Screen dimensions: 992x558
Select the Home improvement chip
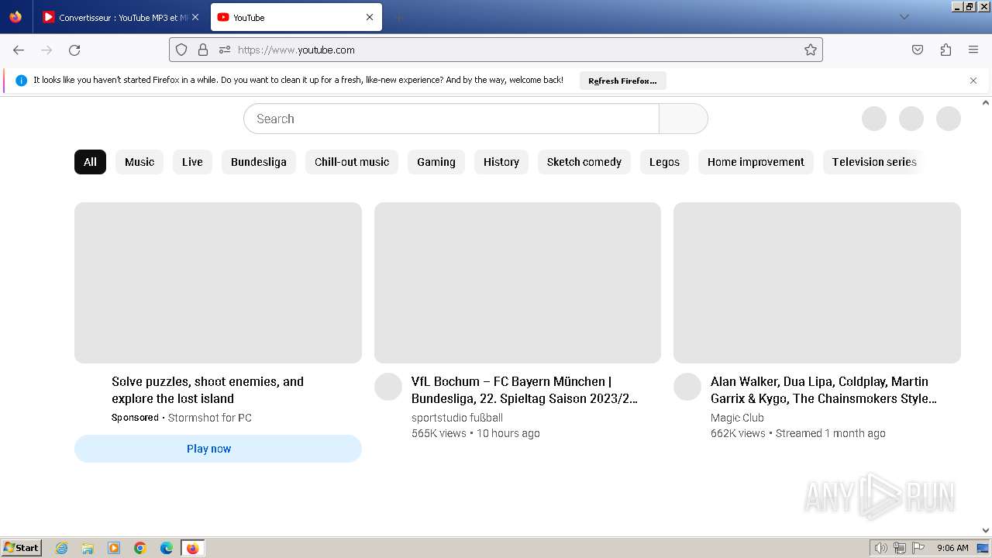(x=756, y=162)
